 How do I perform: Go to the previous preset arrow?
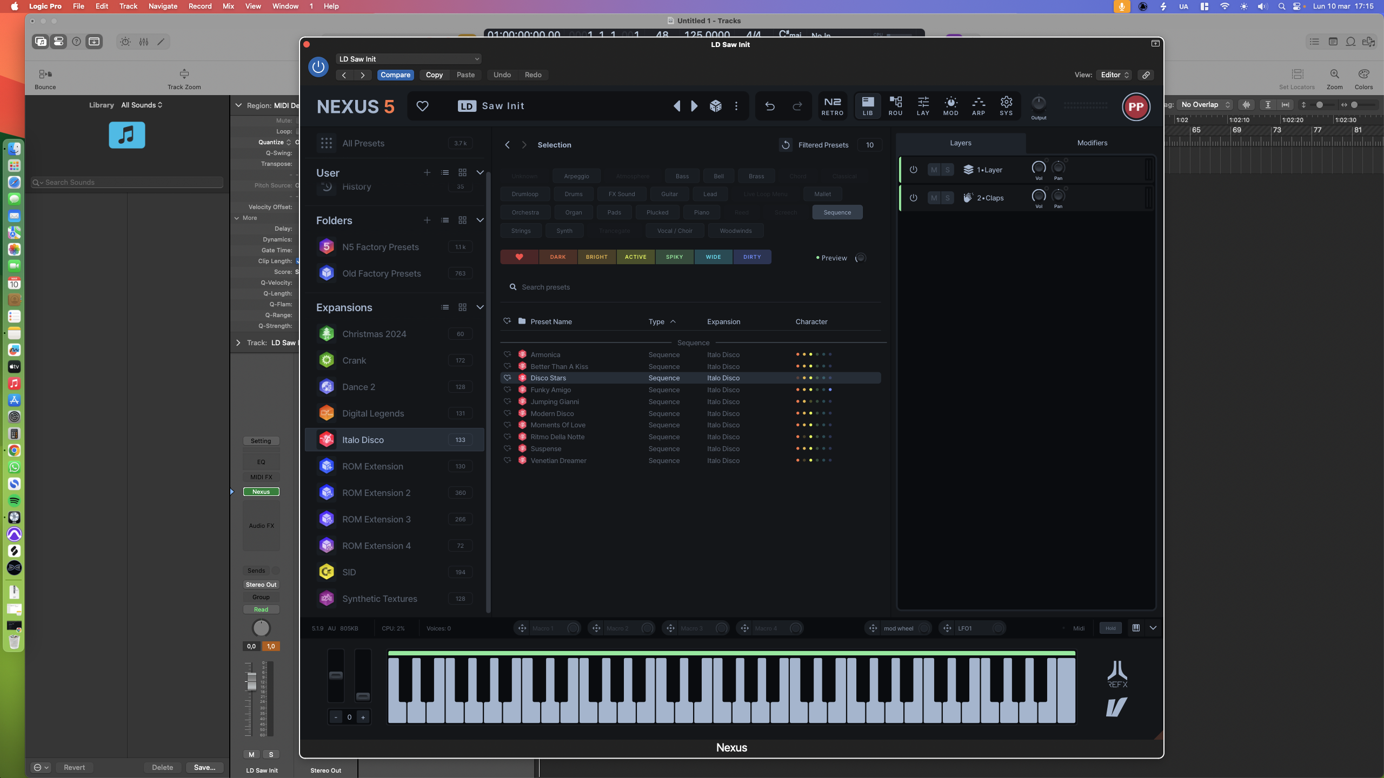(676, 106)
